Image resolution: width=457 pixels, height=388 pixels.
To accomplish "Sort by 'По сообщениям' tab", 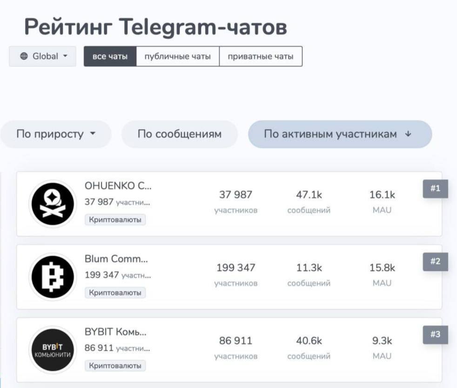I will pos(179,134).
